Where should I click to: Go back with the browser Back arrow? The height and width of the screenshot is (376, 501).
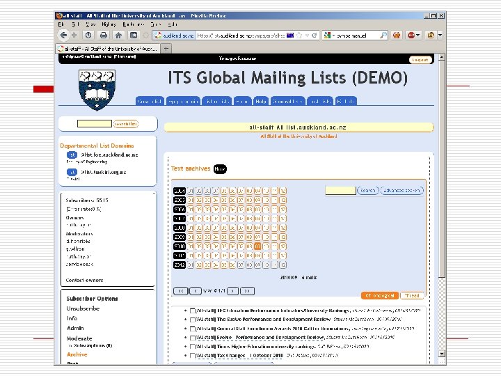(x=63, y=36)
